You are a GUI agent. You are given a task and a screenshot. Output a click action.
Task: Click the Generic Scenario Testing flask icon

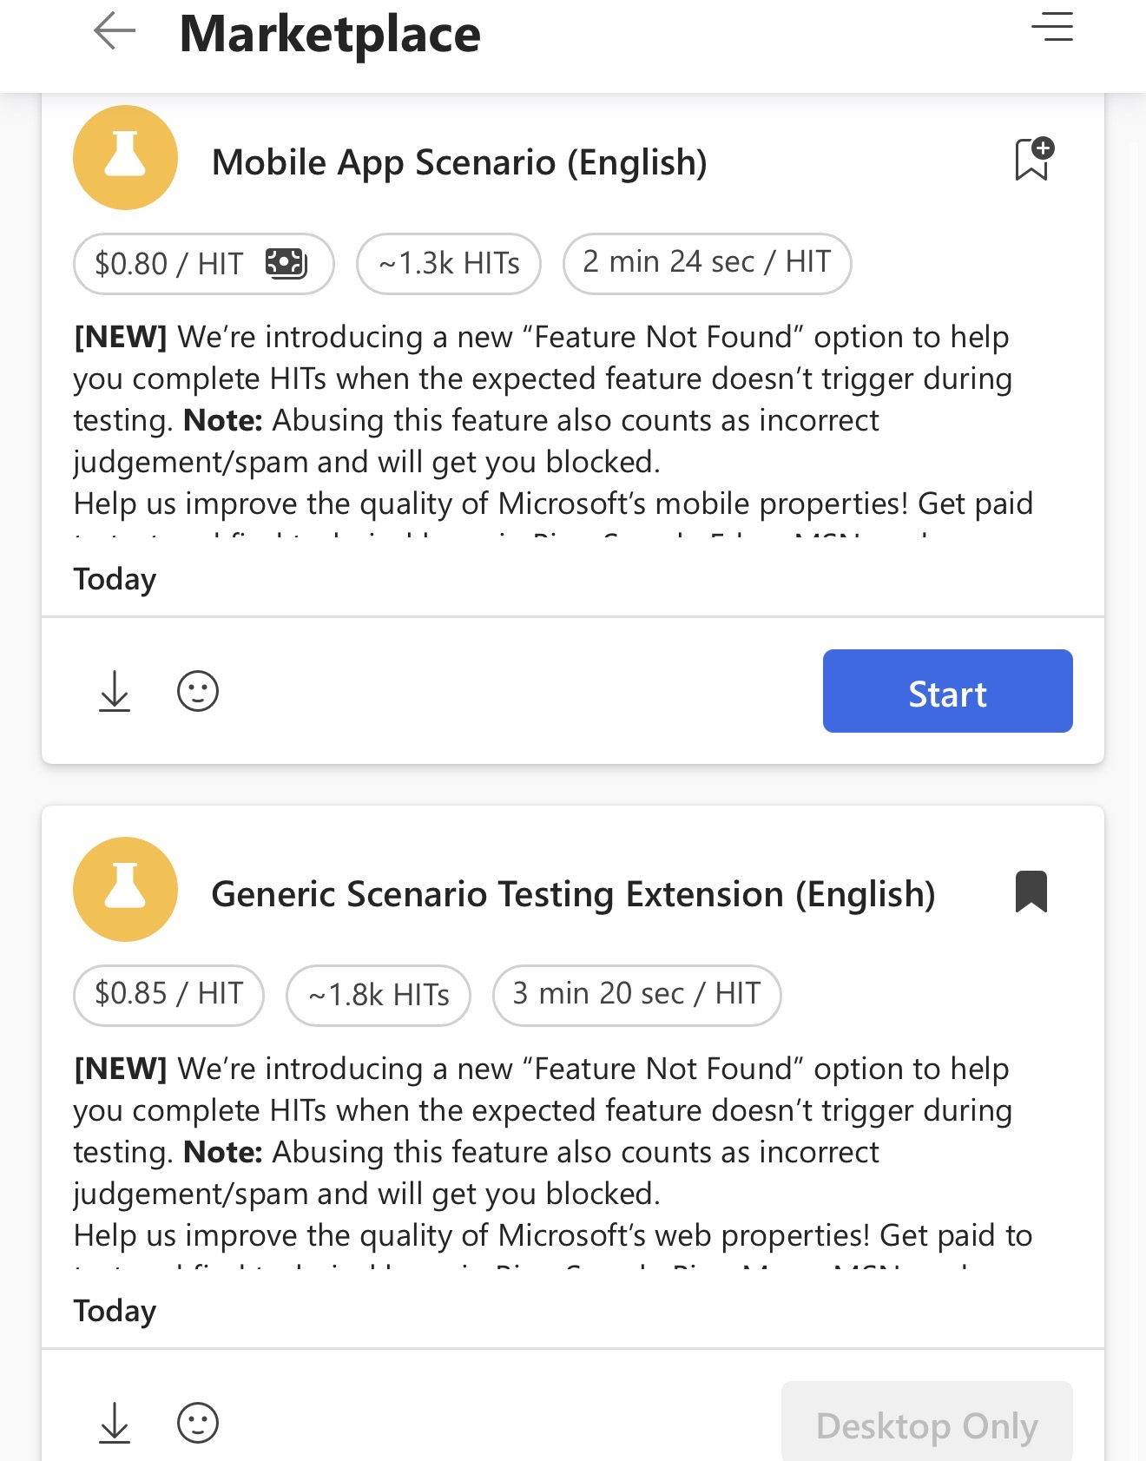[x=125, y=889]
